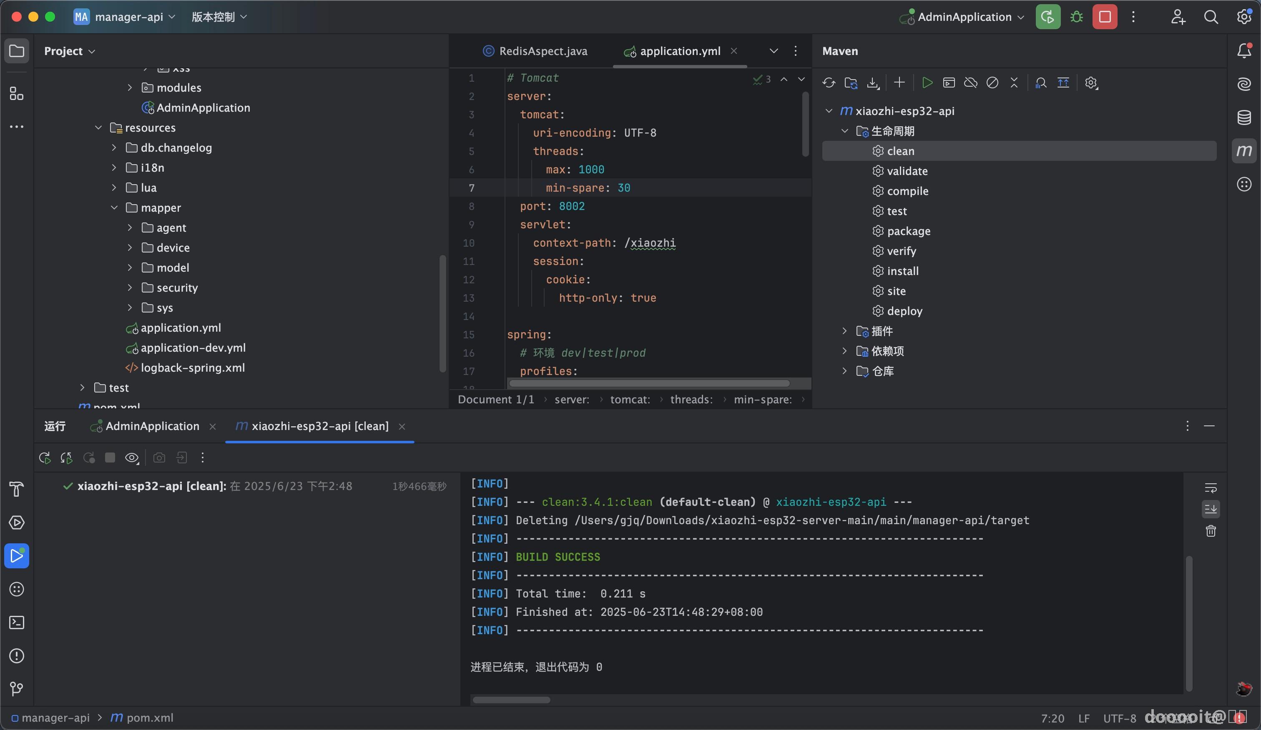
Task: Open the Notifications bell icon
Action: 1244,50
